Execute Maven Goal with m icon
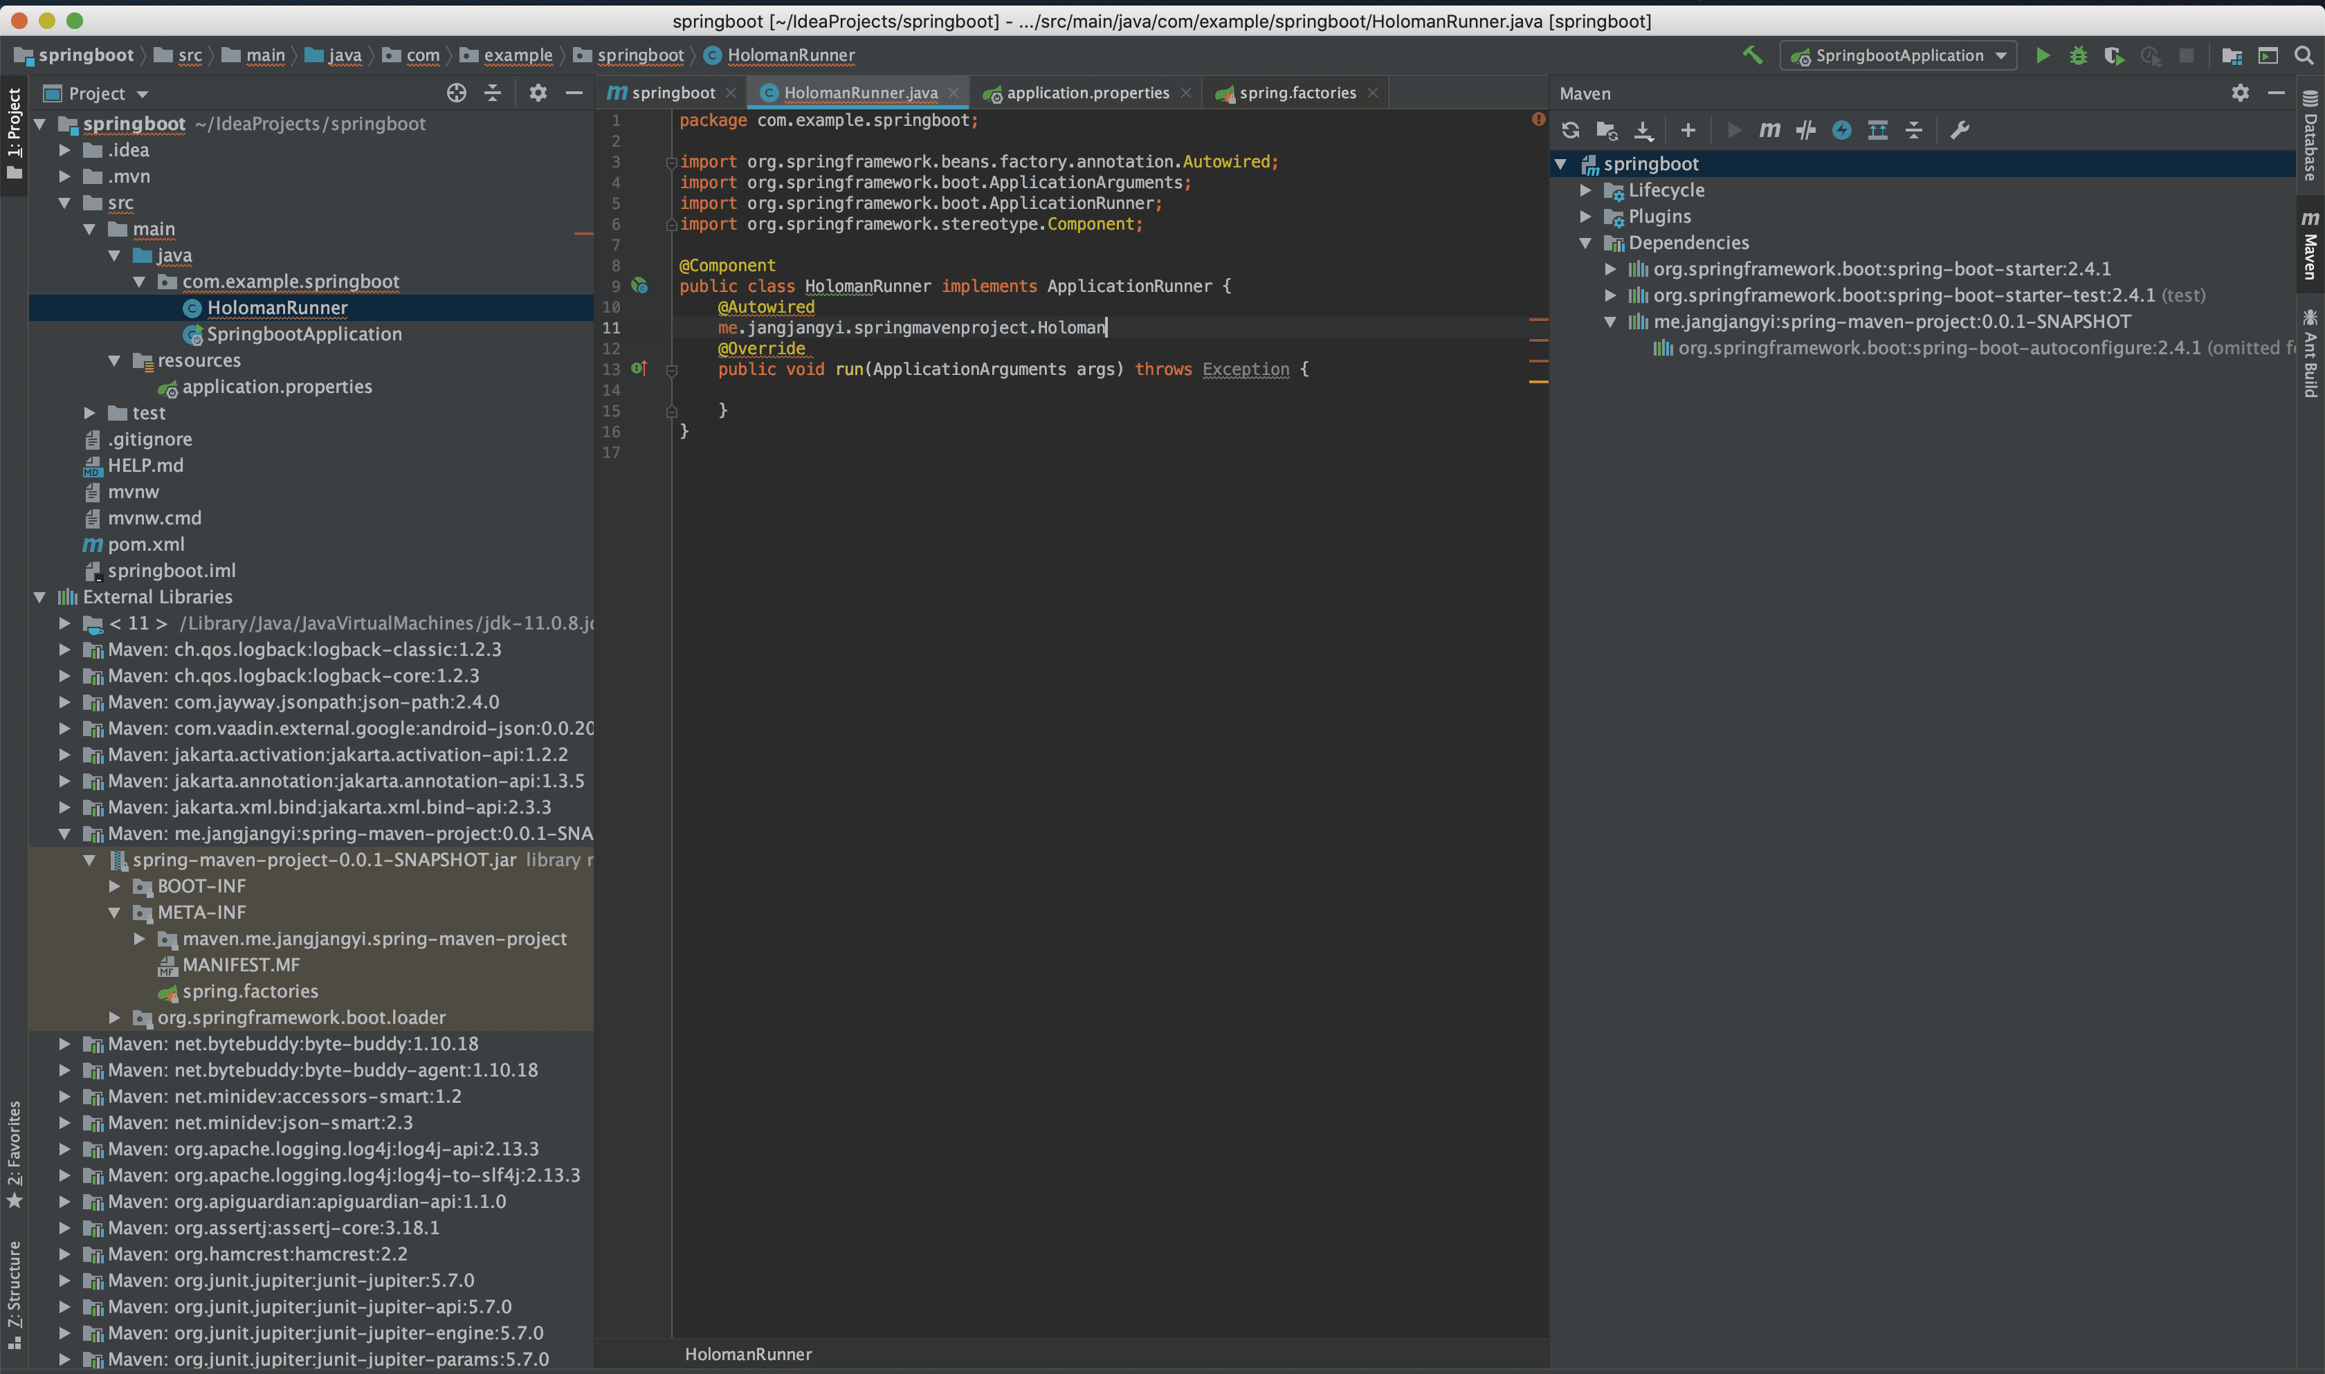The width and height of the screenshot is (2325, 1374). [x=1769, y=129]
